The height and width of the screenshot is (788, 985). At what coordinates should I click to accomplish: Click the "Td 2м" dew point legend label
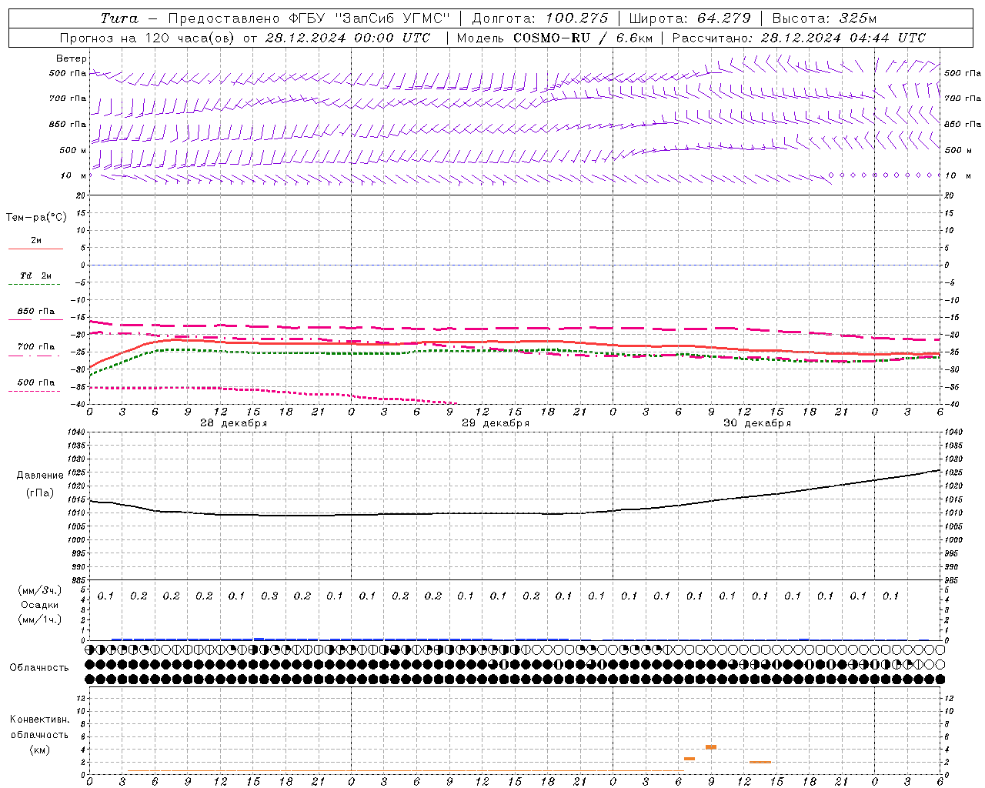(35, 275)
